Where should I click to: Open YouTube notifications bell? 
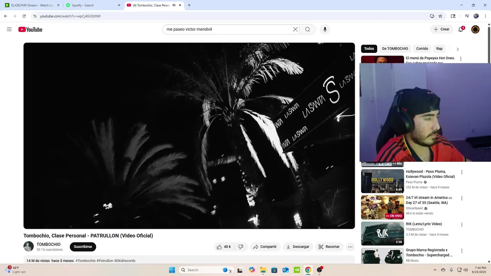tap(461, 30)
